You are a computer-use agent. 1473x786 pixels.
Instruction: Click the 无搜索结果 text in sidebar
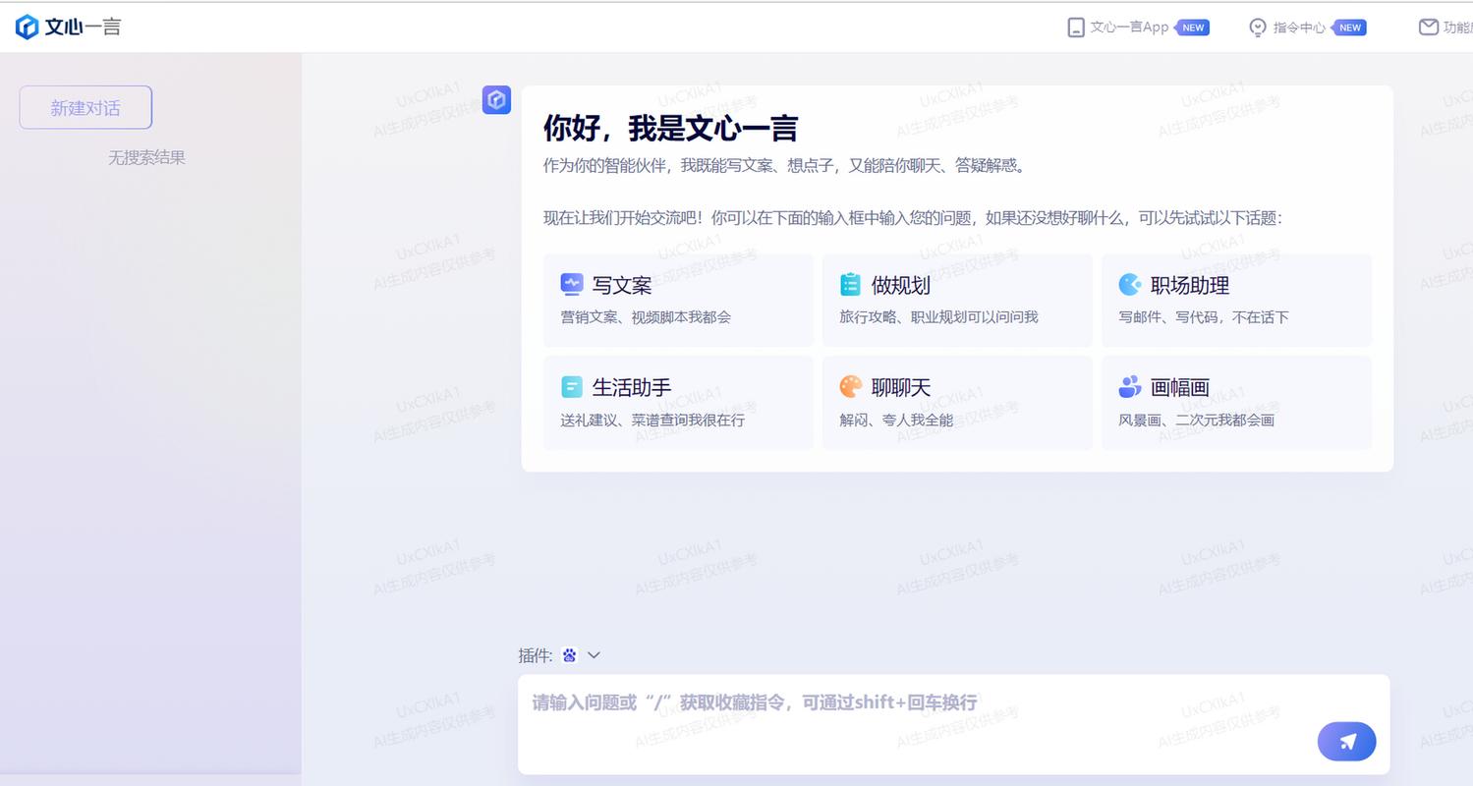pyautogui.click(x=146, y=157)
